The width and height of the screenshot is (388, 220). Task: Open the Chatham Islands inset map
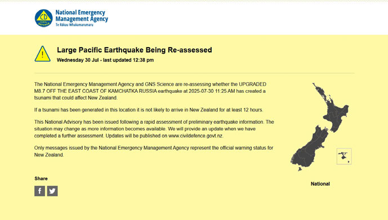tap(344, 156)
